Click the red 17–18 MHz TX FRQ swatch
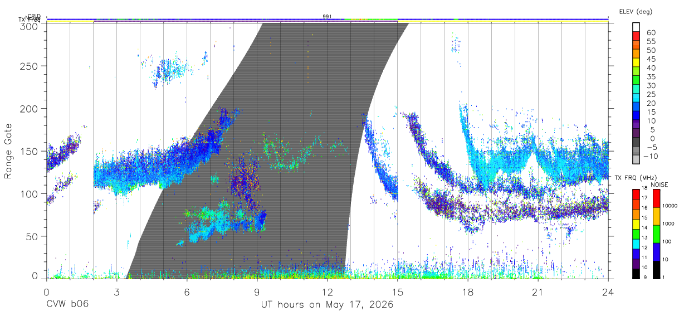 636,193
